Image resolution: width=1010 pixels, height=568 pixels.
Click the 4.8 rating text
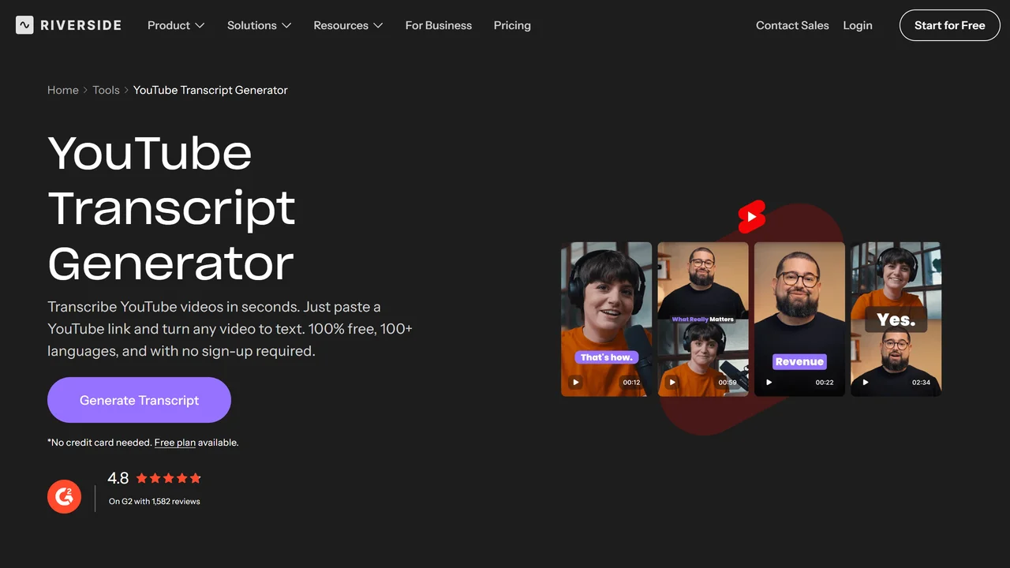118,478
